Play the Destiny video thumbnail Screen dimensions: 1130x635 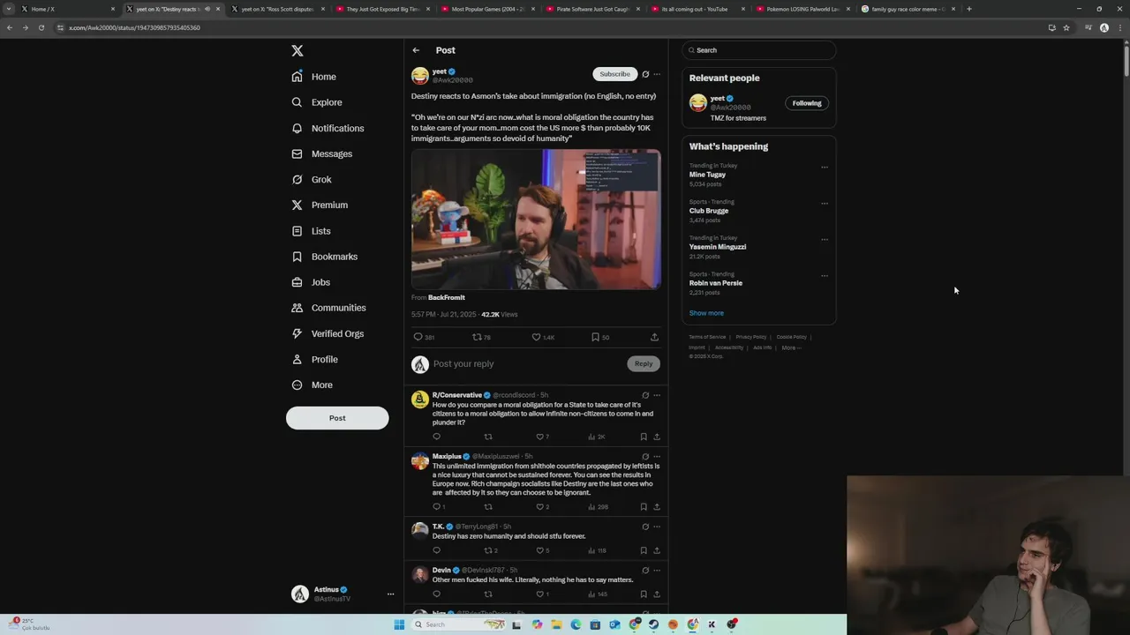click(x=536, y=220)
